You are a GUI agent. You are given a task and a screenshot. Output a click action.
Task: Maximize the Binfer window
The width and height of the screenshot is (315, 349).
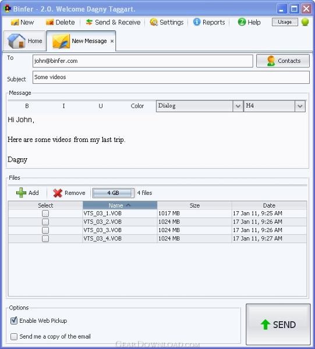pyautogui.click(x=294, y=9)
